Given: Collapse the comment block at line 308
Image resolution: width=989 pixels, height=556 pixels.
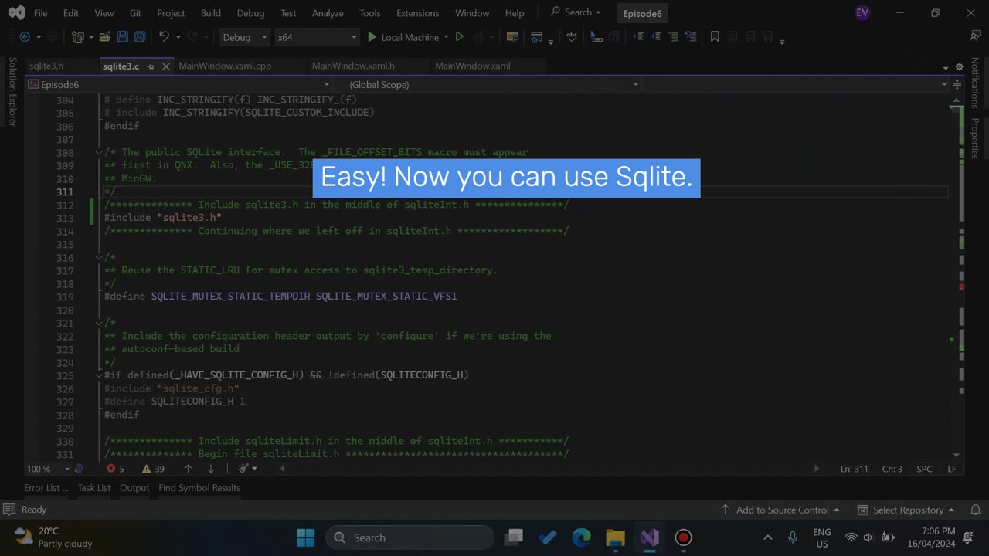Looking at the screenshot, I should (x=98, y=152).
